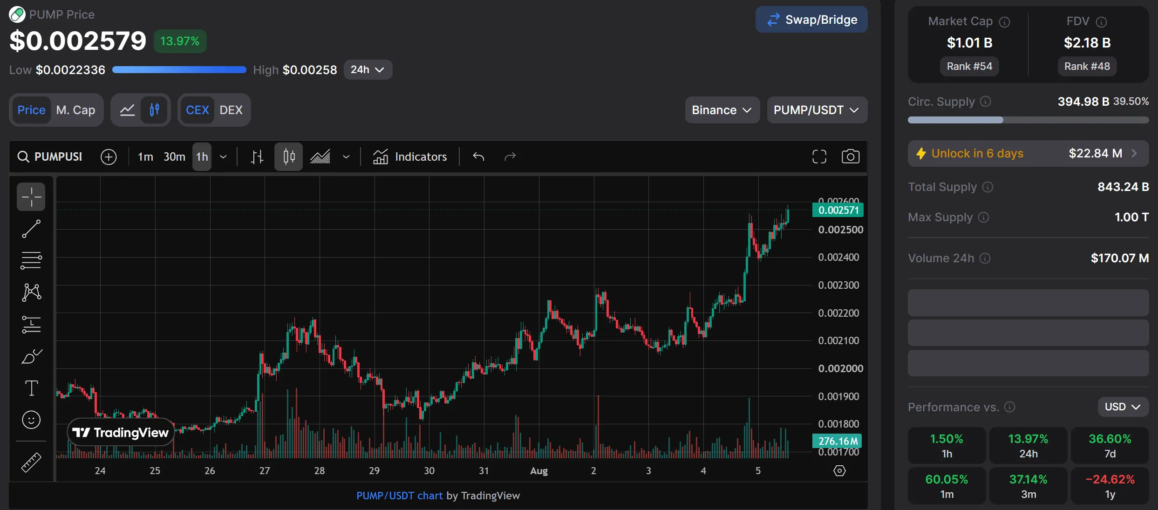Open chart axis settings gear icon
Viewport: 1158px width, 510px height.
839,471
